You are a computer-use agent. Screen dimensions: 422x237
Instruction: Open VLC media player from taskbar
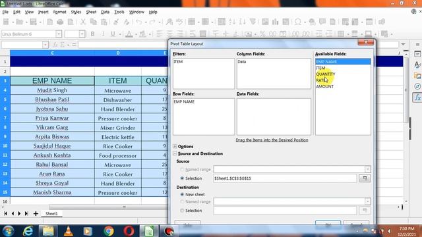point(69,231)
